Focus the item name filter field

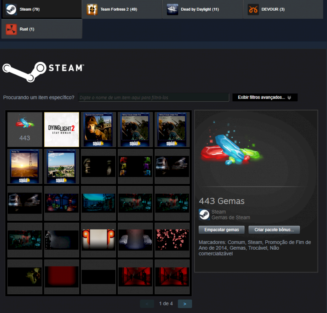click(x=153, y=98)
